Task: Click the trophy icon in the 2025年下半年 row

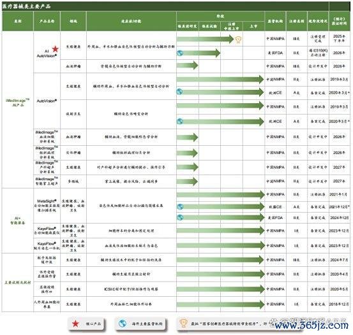Action: (238, 39)
